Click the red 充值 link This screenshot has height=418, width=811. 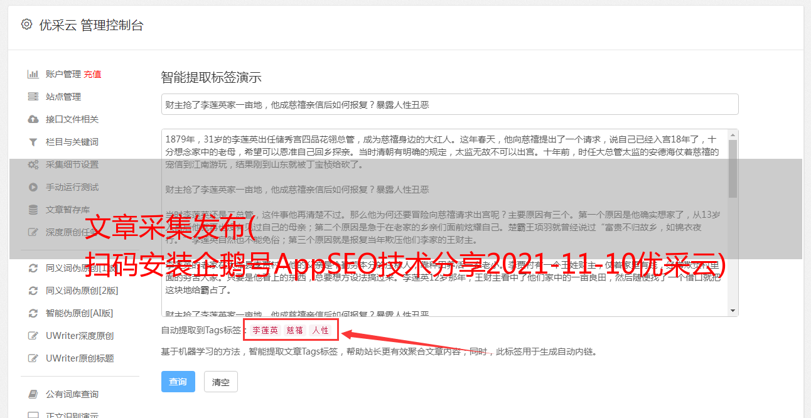[x=92, y=74]
